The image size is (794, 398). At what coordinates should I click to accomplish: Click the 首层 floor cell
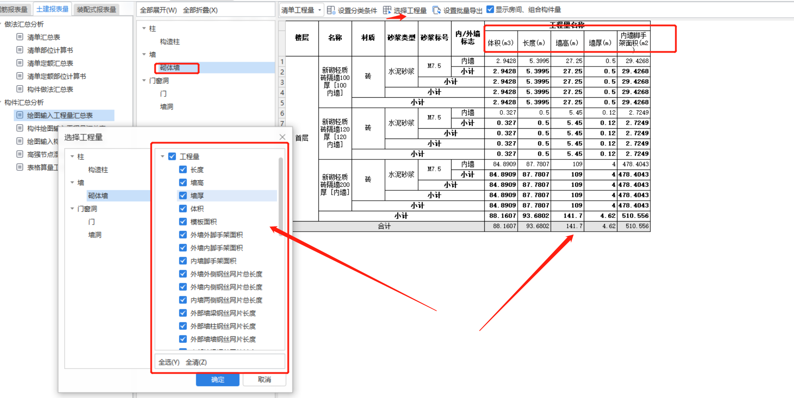coord(302,138)
